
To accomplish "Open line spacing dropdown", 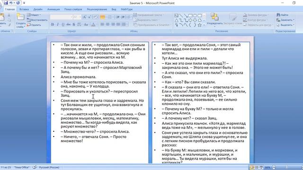I will click(x=128, y=17).
